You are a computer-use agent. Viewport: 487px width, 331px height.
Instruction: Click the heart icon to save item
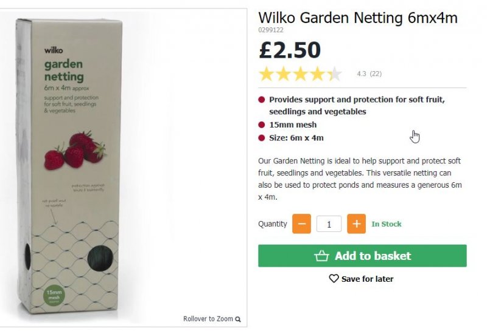point(334,279)
